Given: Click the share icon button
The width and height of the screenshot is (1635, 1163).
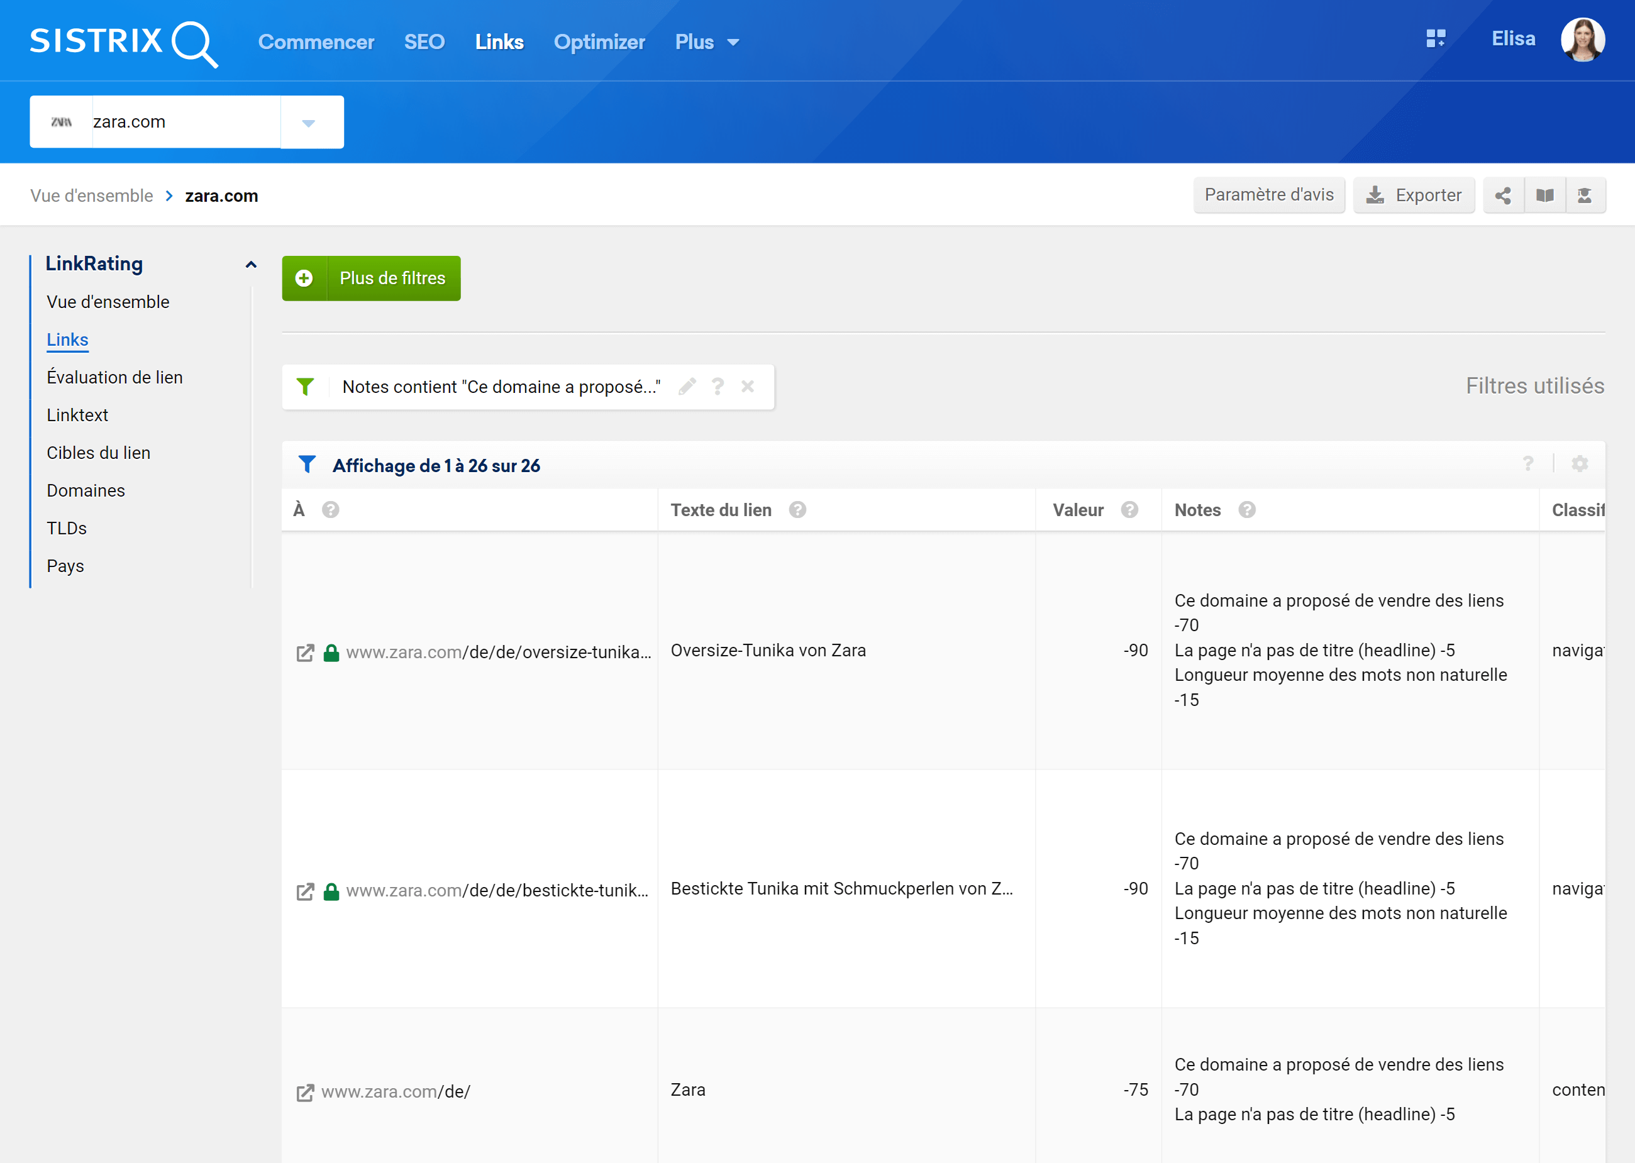Looking at the screenshot, I should click(x=1503, y=196).
